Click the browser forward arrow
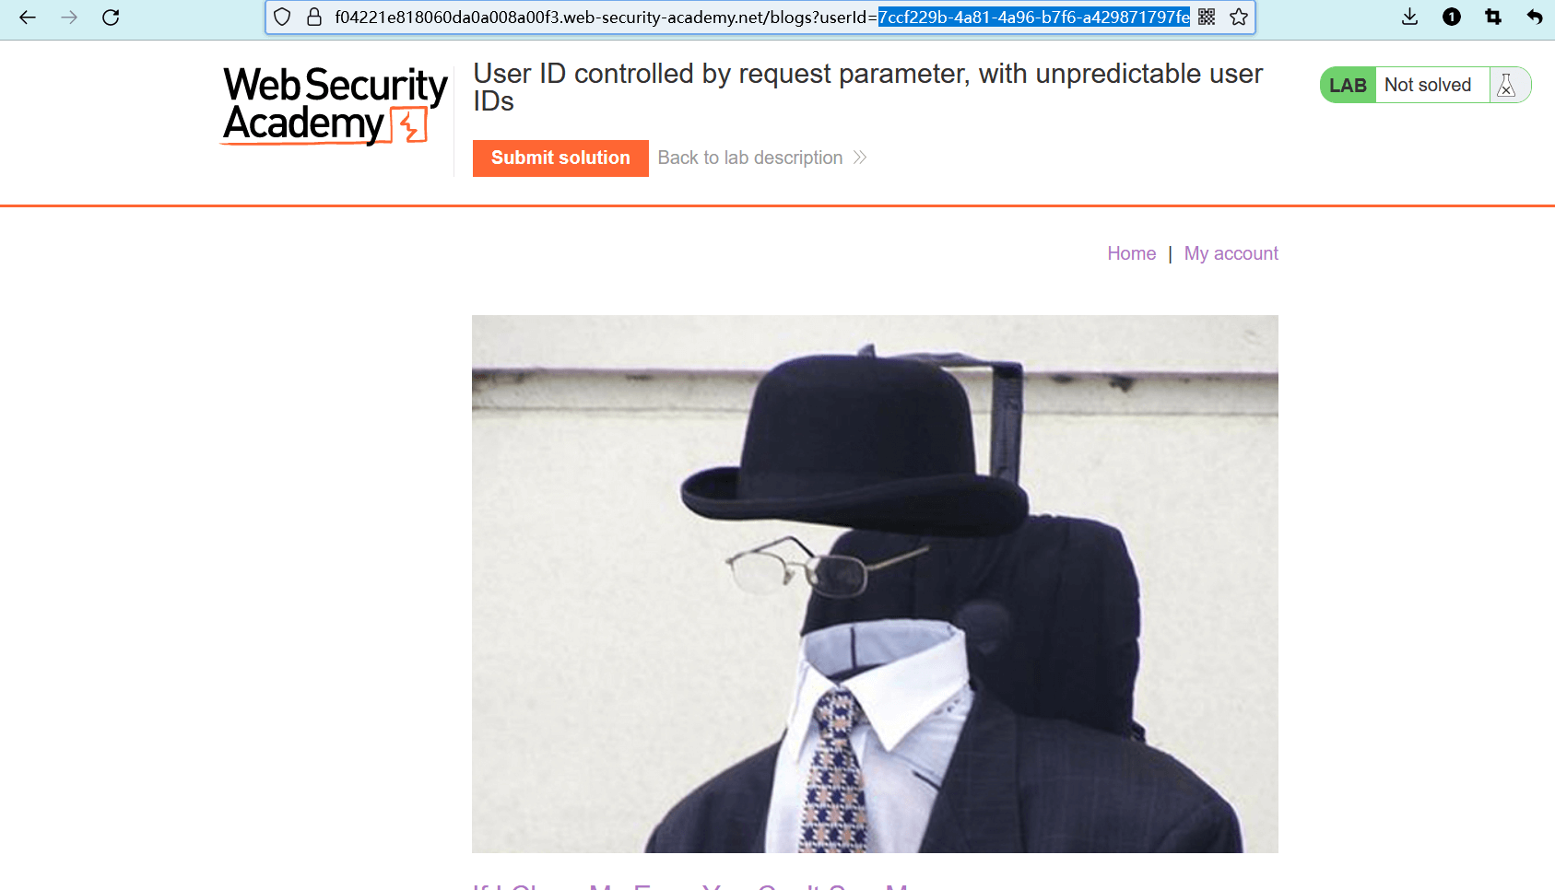This screenshot has height=890, width=1555. [x=69, y=18]
